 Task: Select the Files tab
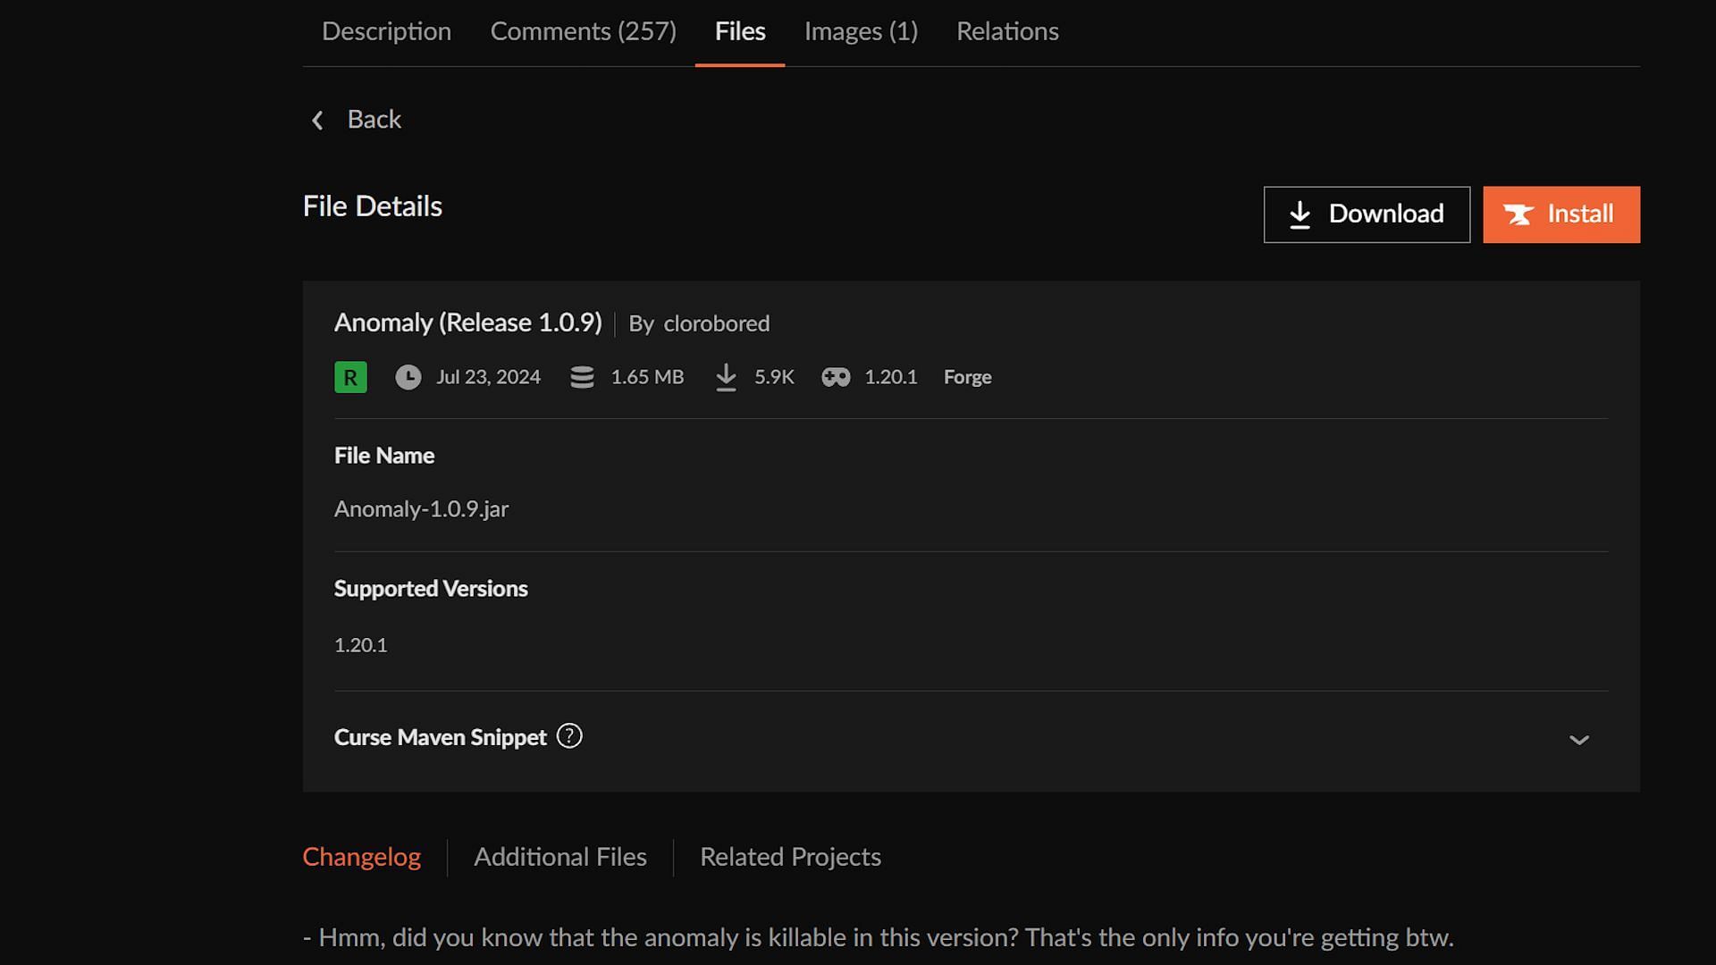click(740, 31)
